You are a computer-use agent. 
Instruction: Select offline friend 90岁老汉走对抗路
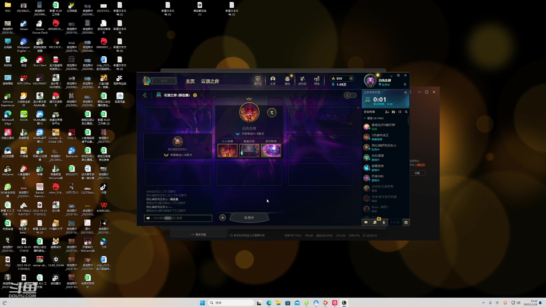point(385,198)
